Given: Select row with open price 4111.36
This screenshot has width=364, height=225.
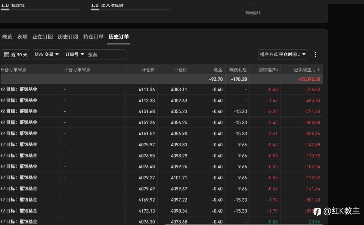Looking at the screenshot, I should pos(162,89).
